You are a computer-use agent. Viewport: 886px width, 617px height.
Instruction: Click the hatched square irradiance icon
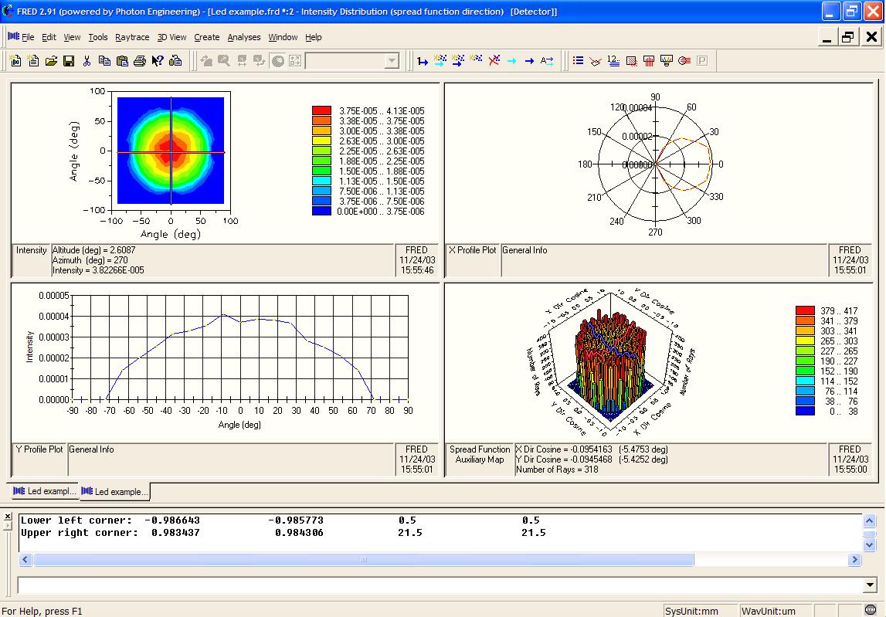[631, 60]
